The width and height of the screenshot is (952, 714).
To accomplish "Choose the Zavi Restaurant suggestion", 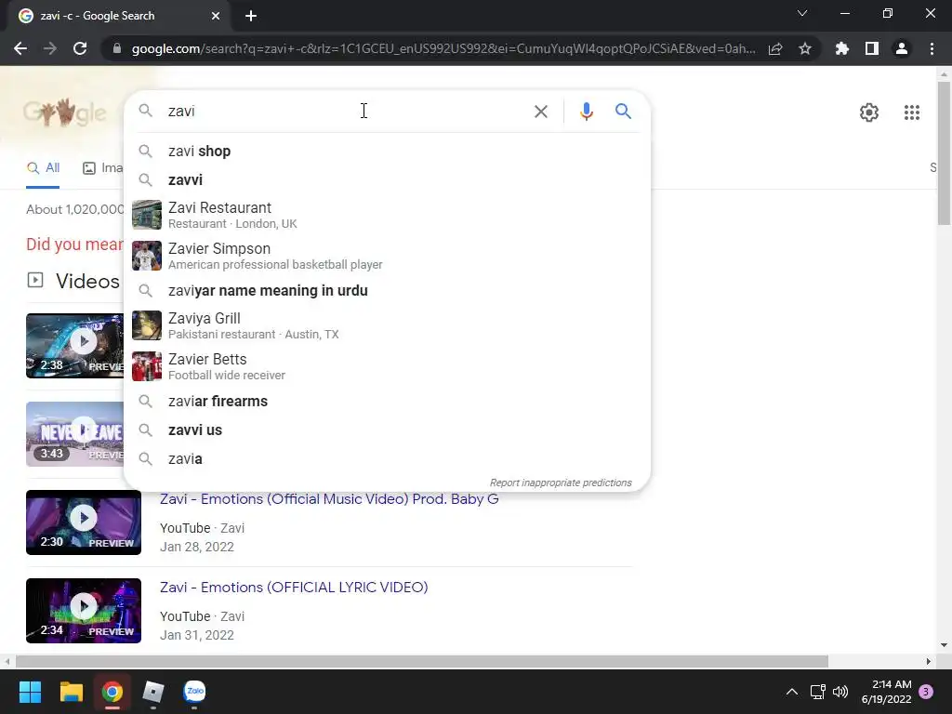I will (x=387, y=215).
